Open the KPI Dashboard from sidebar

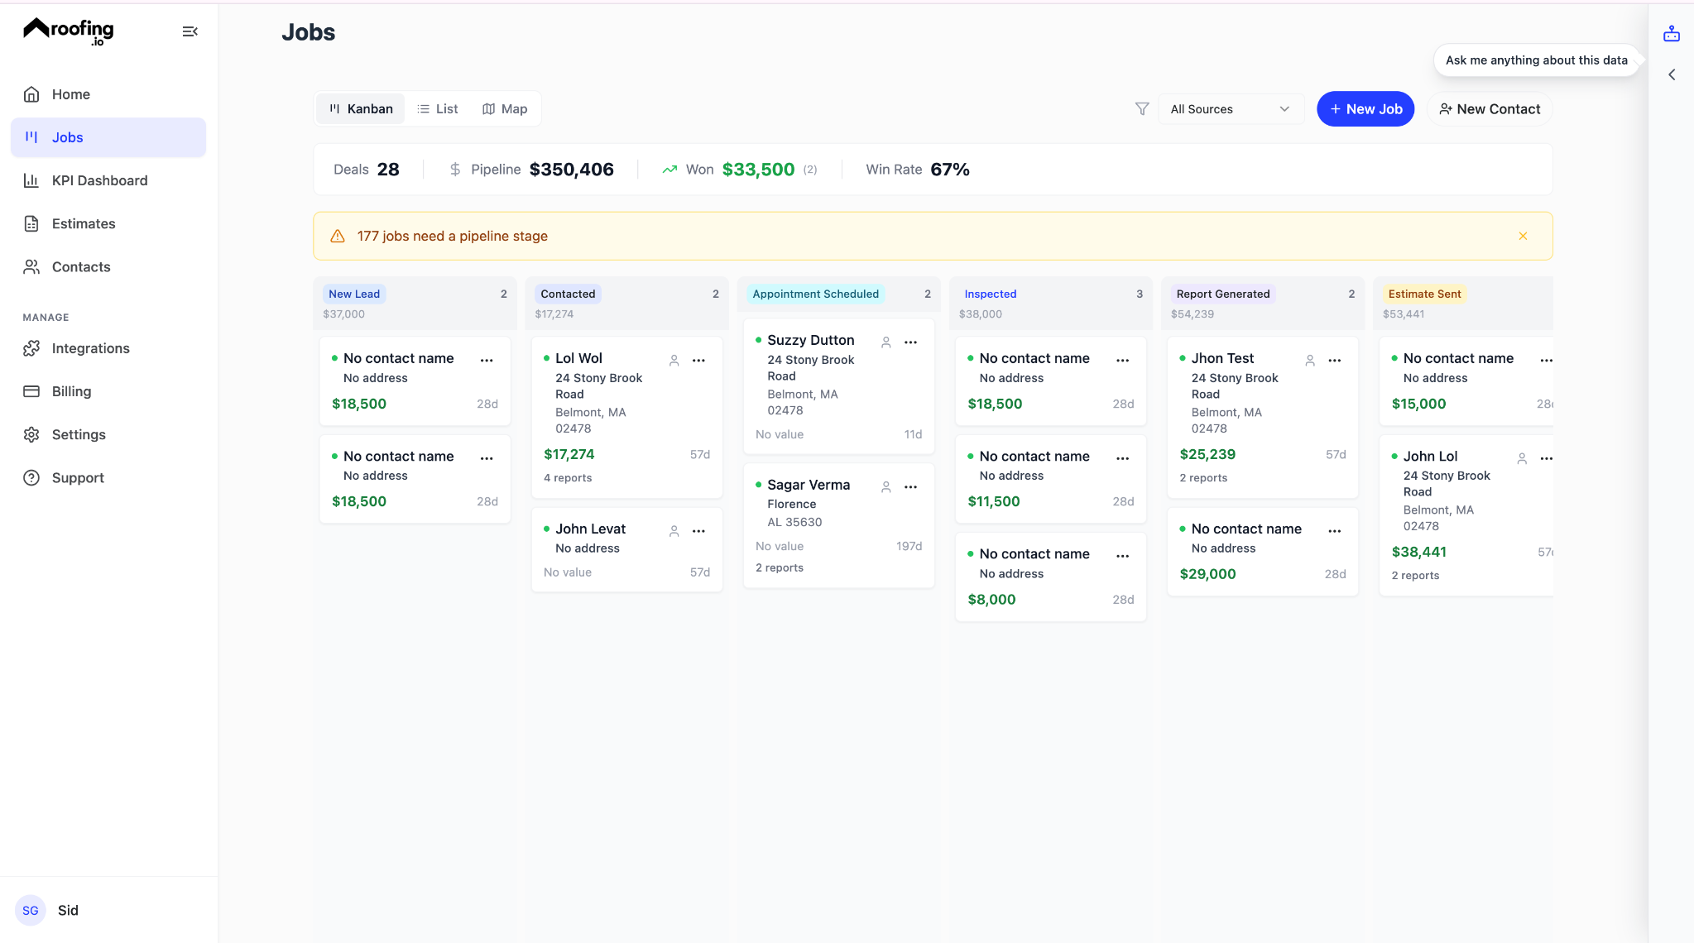click(x=99, y=180)
